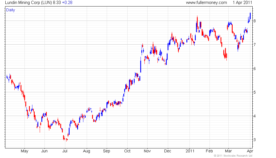The image size is (276, 158).
Task: Click the Apr label on the time axis
Action: pos(250,151)
